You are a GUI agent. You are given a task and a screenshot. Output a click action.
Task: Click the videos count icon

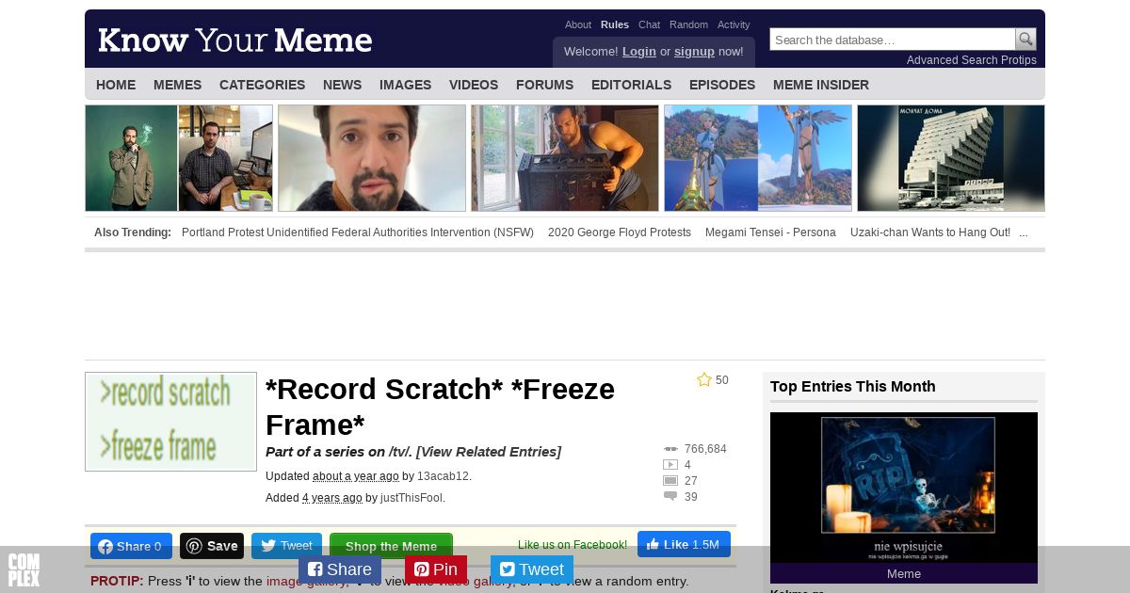click(x=670, y=465)
